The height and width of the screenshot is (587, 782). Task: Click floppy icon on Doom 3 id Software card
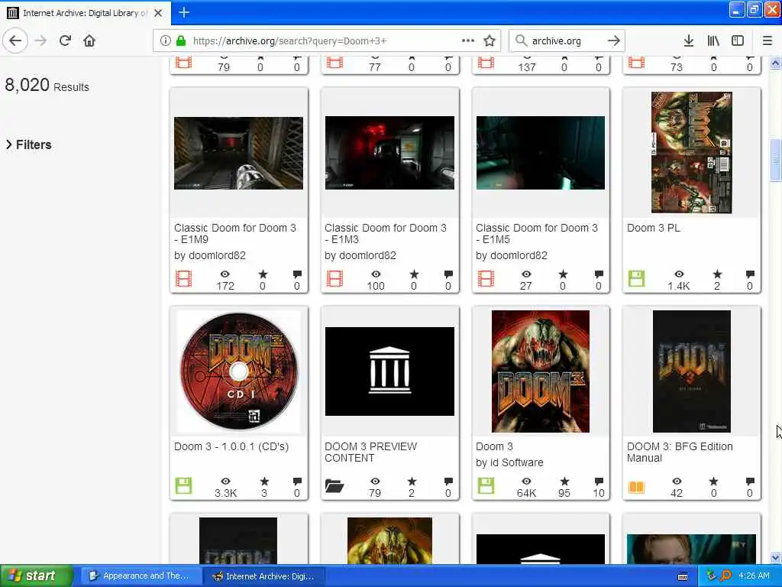click(x=486, y=485)
